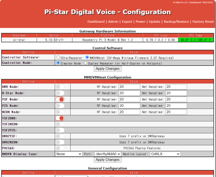Viewport: 216px width, 177px height.
Task: Click the CPU Load values cell
Action: pyautogui.click(x=160, y=40)
